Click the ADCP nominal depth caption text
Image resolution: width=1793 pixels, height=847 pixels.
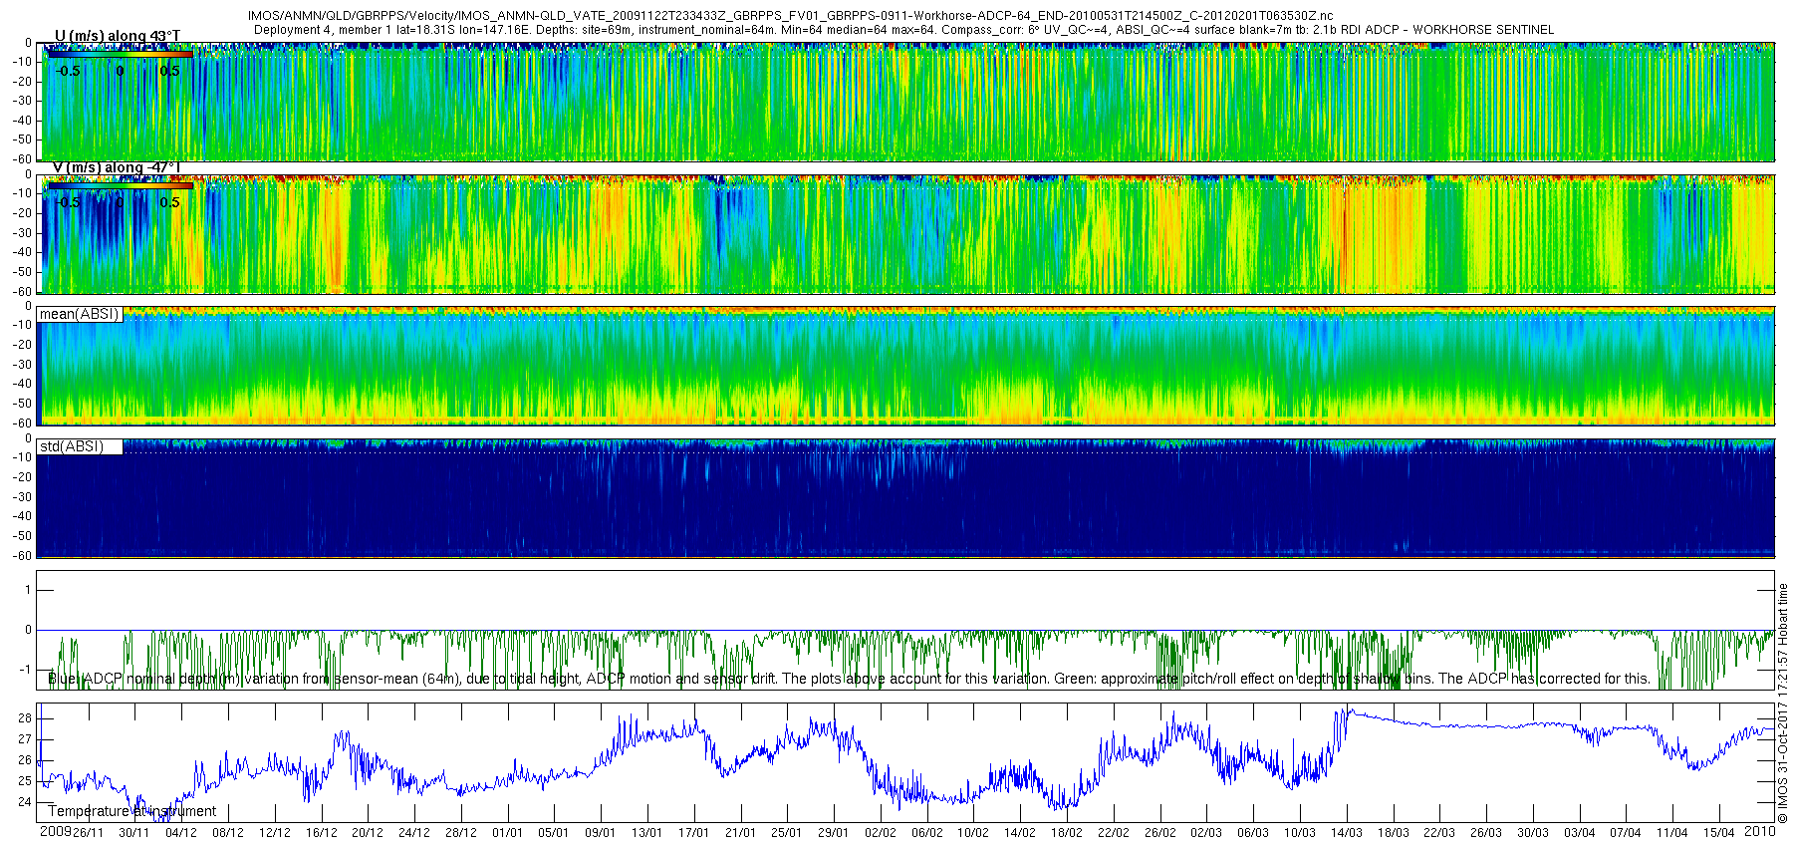[849, 679]
